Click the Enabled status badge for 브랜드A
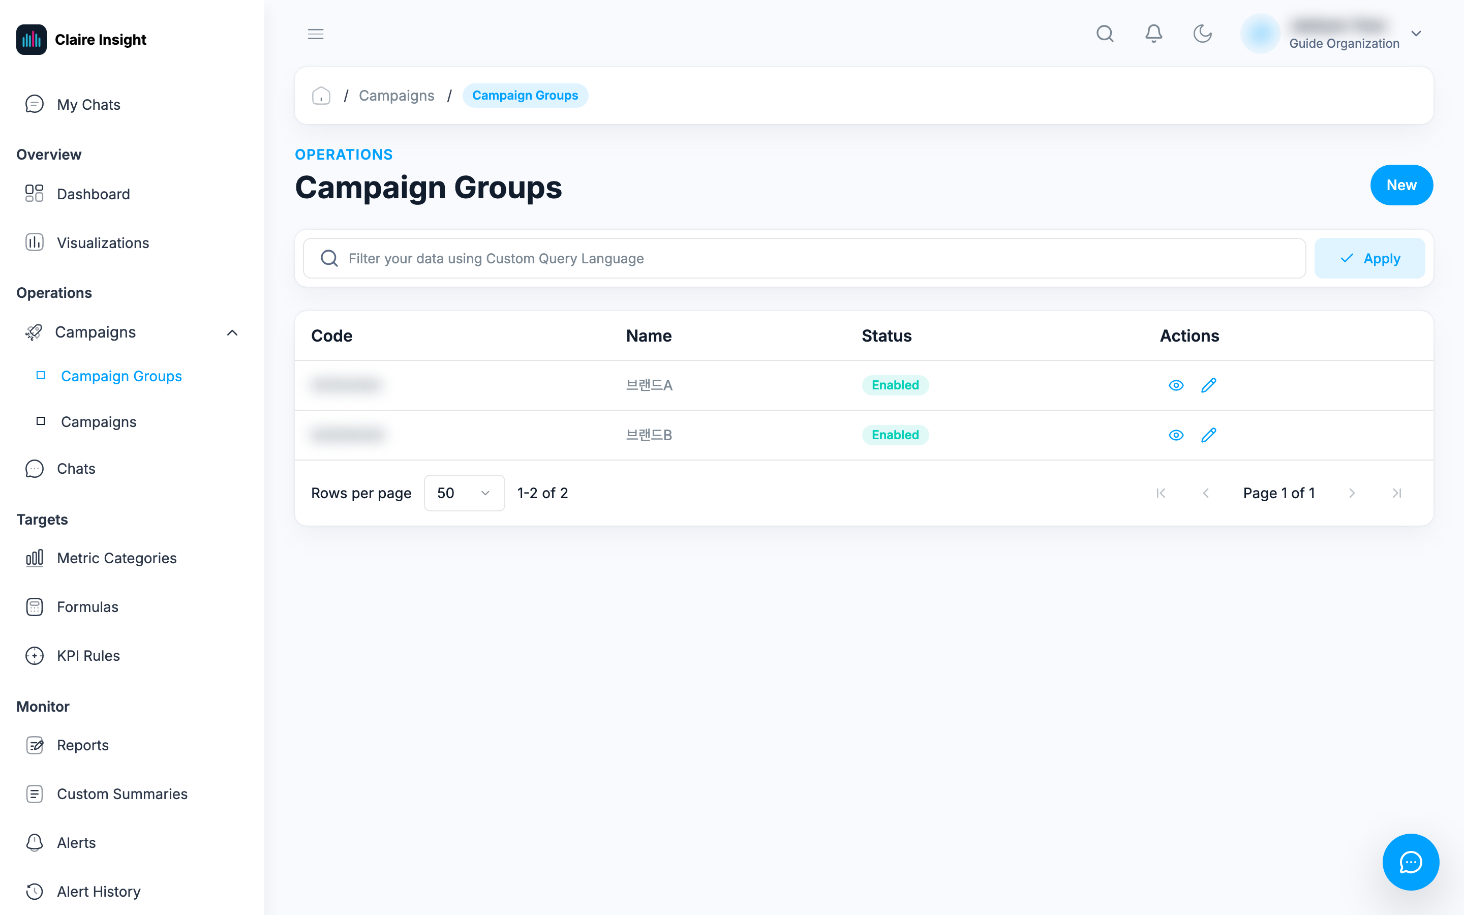The height and width of the screenshot is (915, 1464). click(895, 385)
